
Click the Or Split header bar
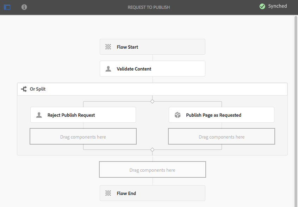(152, 89)
